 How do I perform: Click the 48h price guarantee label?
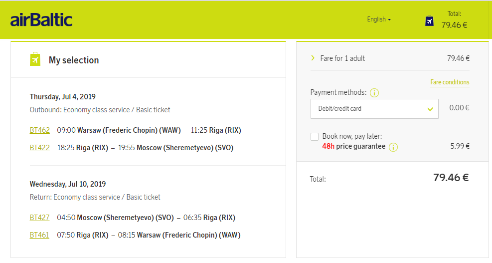pyautogui.click(x=353, y=146)
